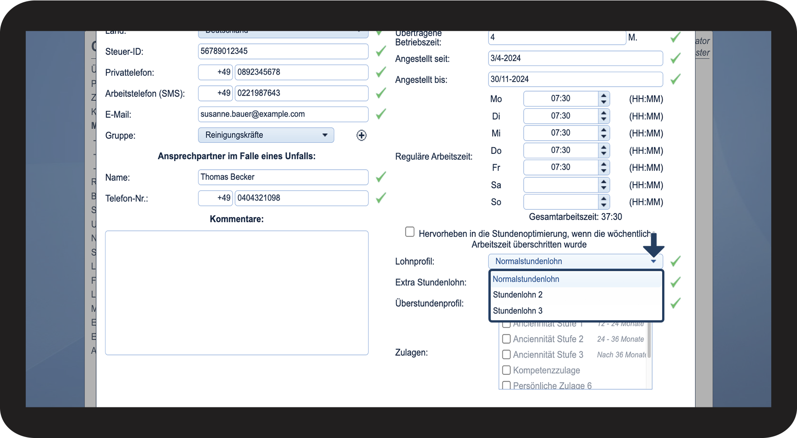The width and height of the screenshot is (797, 438).
Task: Edit the Privattelefon country code field
Action: pyautogui.click(x=216, y=72)
